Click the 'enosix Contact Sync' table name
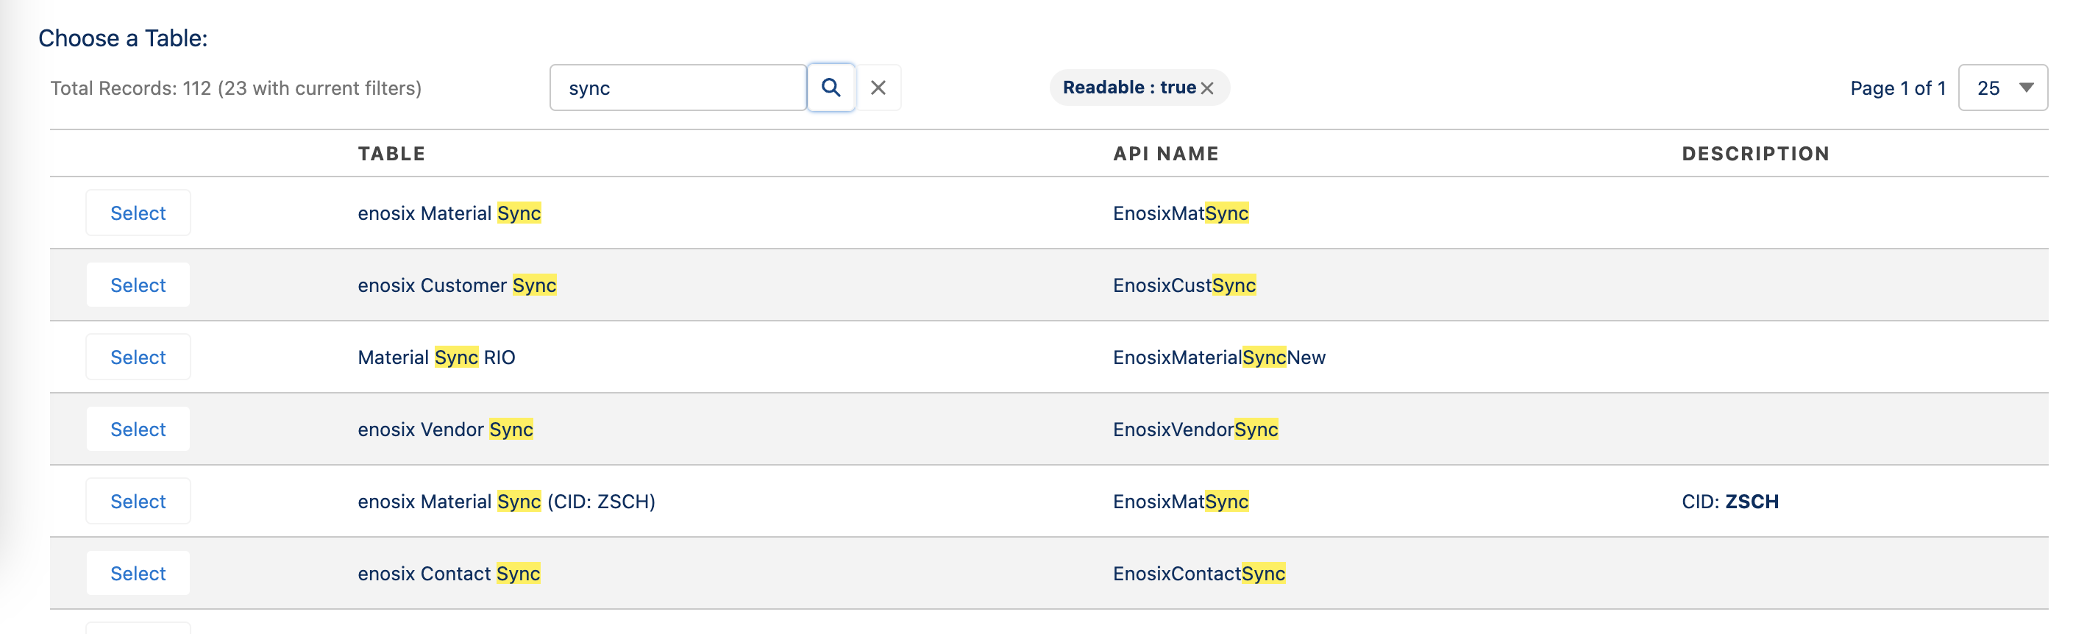The height and width of the screenshot is (634, 2073). (449, 573)
